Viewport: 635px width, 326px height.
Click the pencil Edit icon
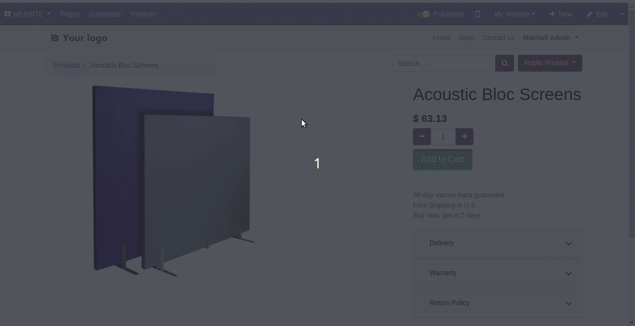[x=590, y=14]
